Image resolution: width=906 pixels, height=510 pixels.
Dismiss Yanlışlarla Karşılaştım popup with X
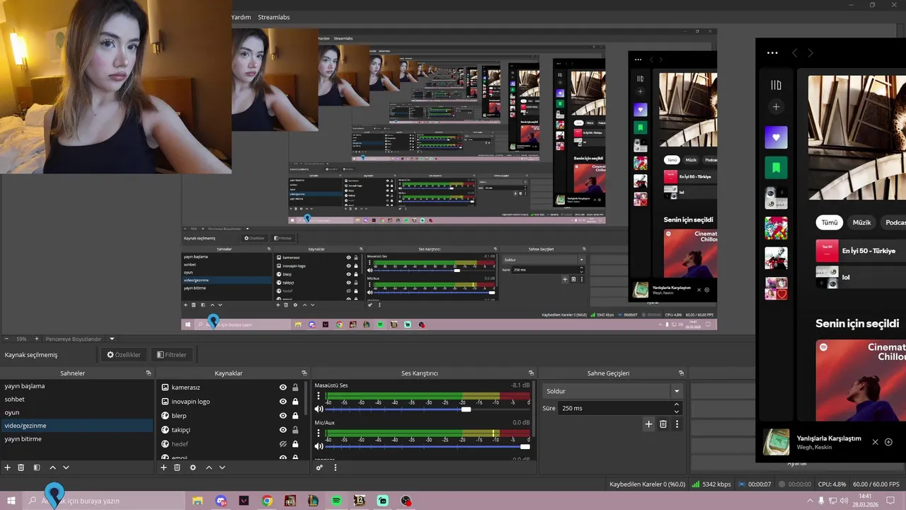(875, 442)
